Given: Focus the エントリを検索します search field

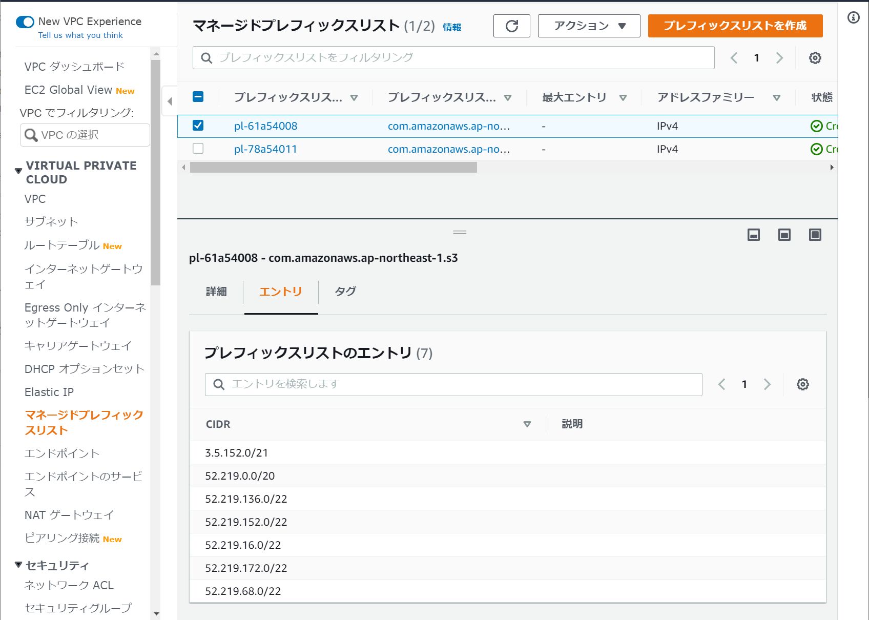Looking at the screenshot, I should coord(453,384).
